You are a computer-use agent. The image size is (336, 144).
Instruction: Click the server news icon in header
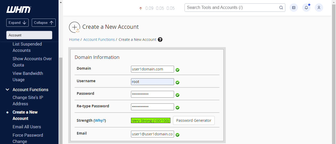293,8
